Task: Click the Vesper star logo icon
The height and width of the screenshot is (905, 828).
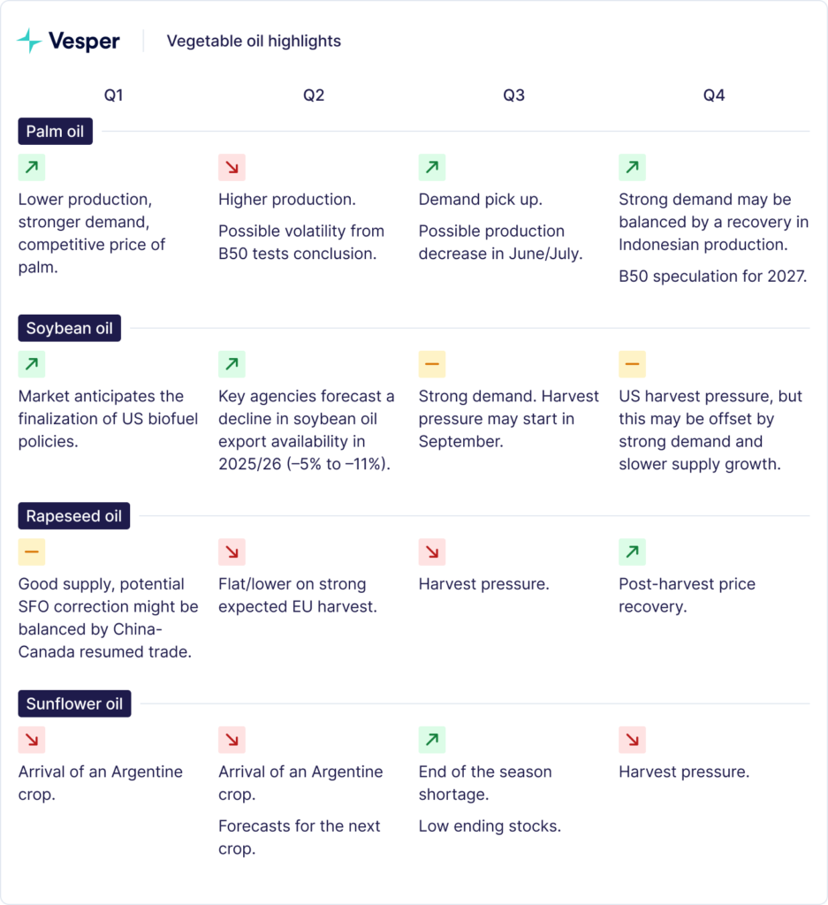Action: pyautogui.click(x=29, y=41)
